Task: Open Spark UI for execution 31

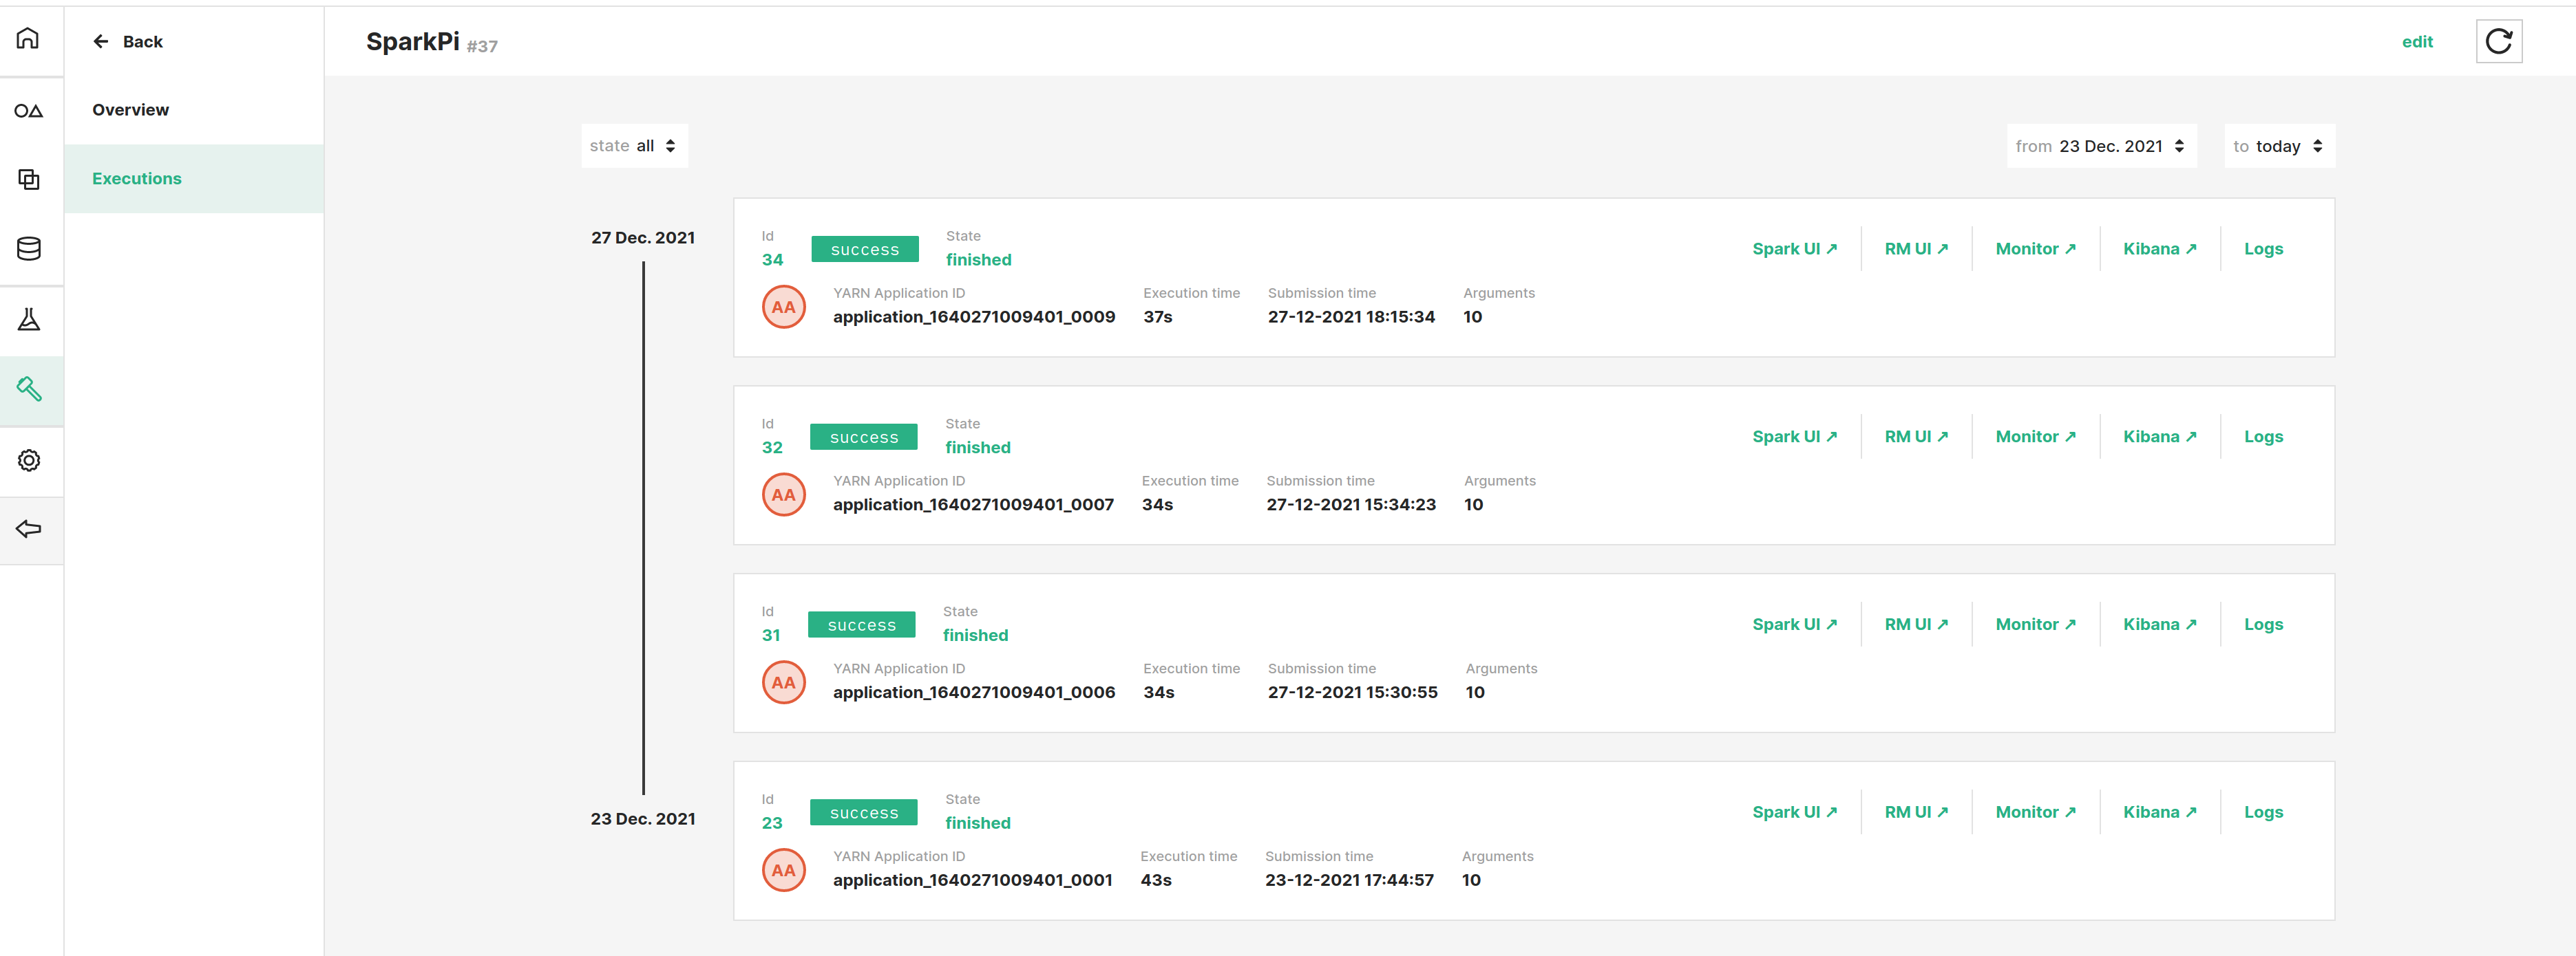Action: 1794,624
